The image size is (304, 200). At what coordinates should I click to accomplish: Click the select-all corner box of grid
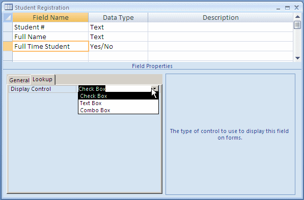(8, 17)
